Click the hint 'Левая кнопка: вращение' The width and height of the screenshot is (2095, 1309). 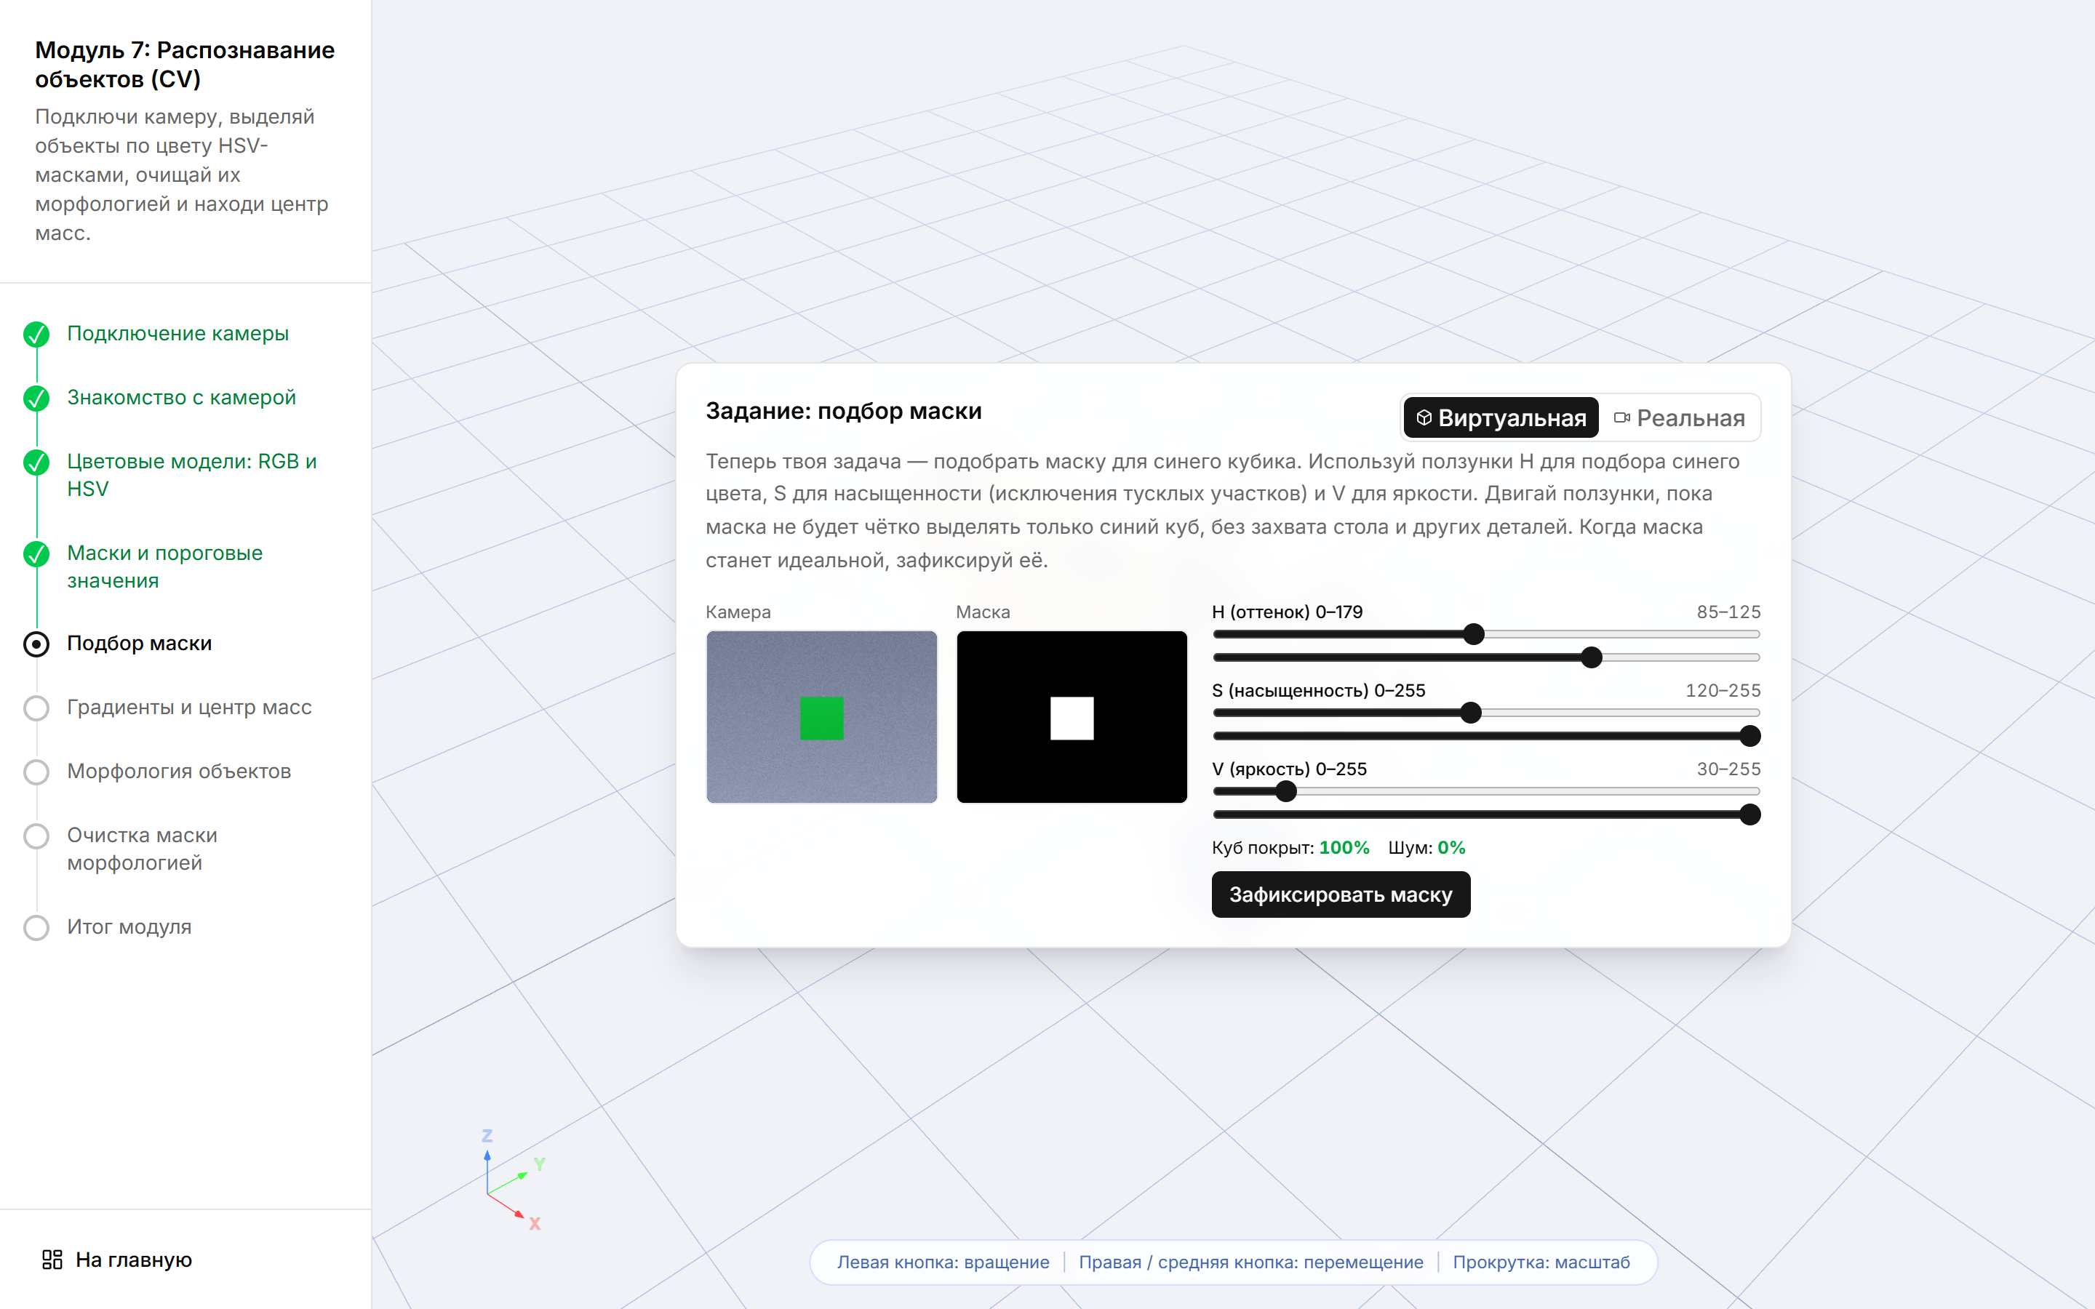pos(943,1262)
